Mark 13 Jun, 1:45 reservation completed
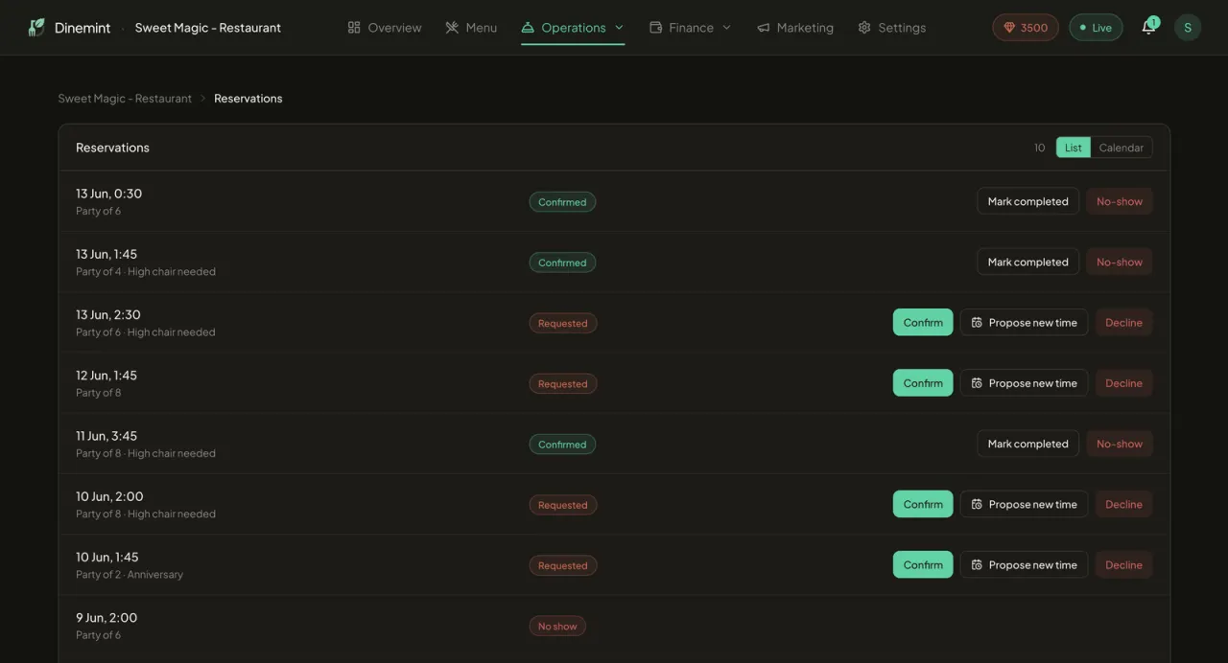This screenshot has height=663, width=1228. [1027, 262]
